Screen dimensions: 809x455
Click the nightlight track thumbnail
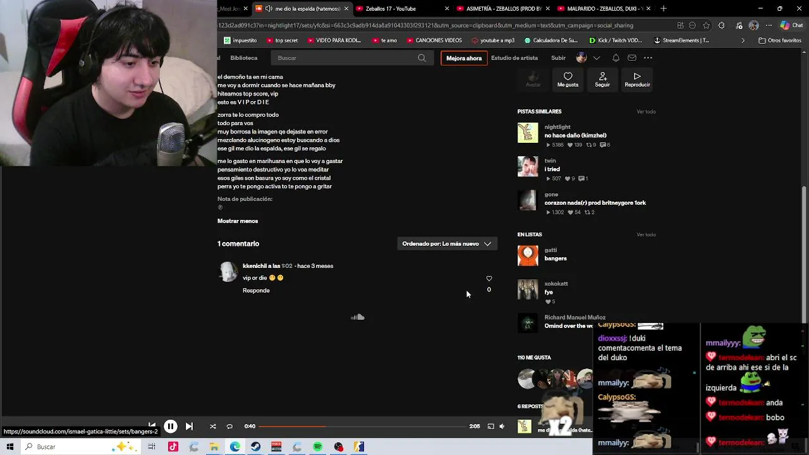point(528,133)
